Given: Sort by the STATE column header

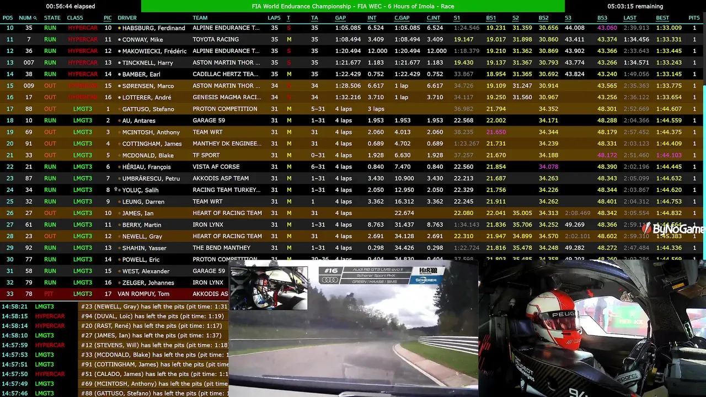Looking at the screenshot, I should click(52, 18).
